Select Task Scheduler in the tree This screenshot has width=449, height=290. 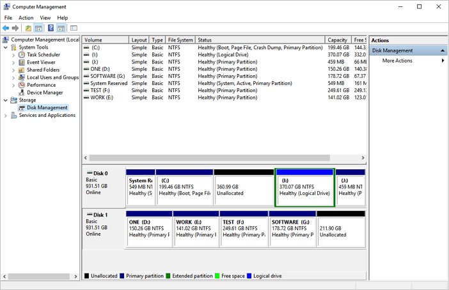pos(43,55)
